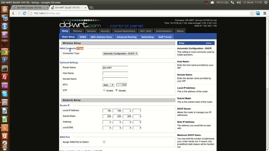
Task: Open the Wireless main tab
Action: click(x=77, y=31)
